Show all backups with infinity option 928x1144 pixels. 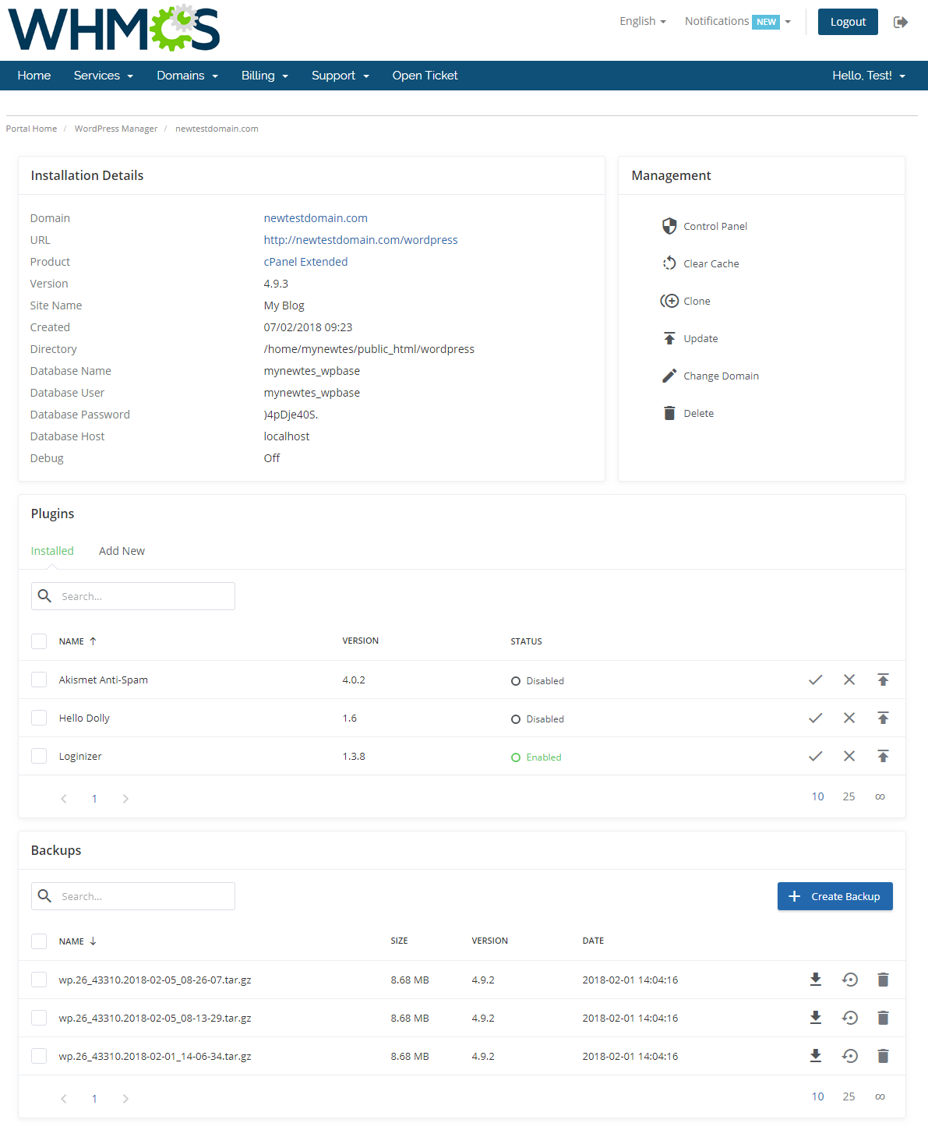click(x=880, y=1096)
